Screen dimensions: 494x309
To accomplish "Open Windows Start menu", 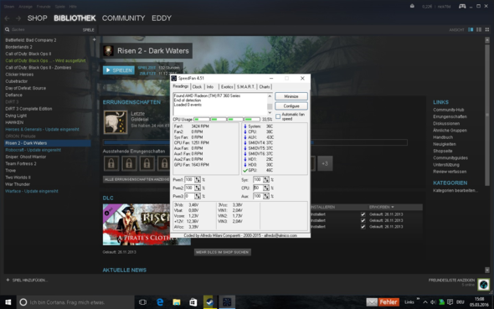I will (8, 302).
